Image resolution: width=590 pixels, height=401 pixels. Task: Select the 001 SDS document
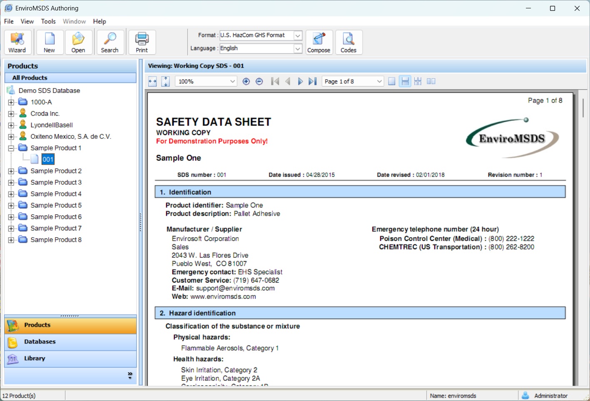(x=48, y=159)
